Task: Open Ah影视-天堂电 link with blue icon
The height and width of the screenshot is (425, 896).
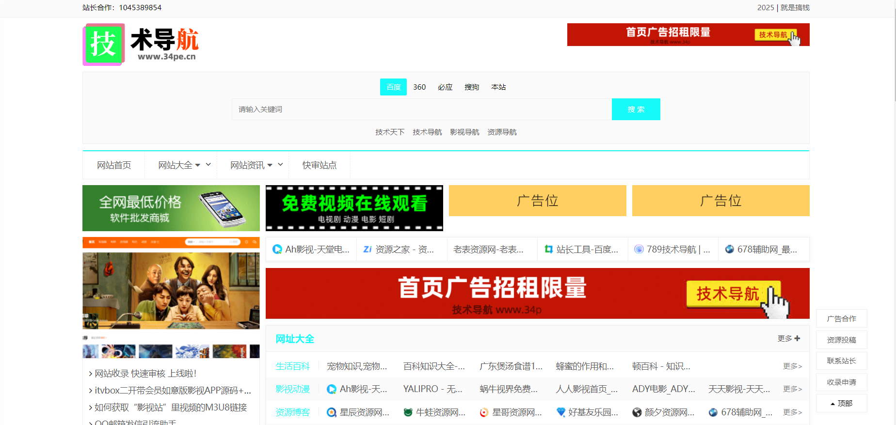Action: coord(311,250)
